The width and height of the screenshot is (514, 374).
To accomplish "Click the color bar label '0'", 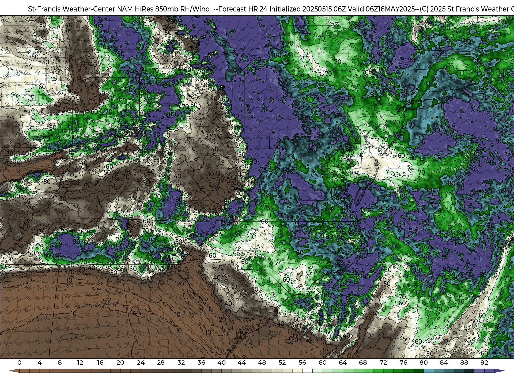I will point(19,363).
